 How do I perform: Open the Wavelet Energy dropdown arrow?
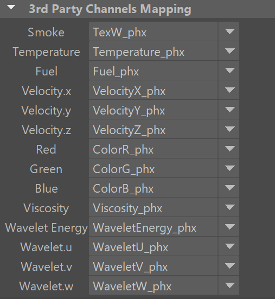coord(229,227)
